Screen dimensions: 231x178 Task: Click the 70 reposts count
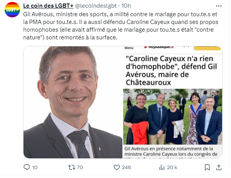point(80,167)
